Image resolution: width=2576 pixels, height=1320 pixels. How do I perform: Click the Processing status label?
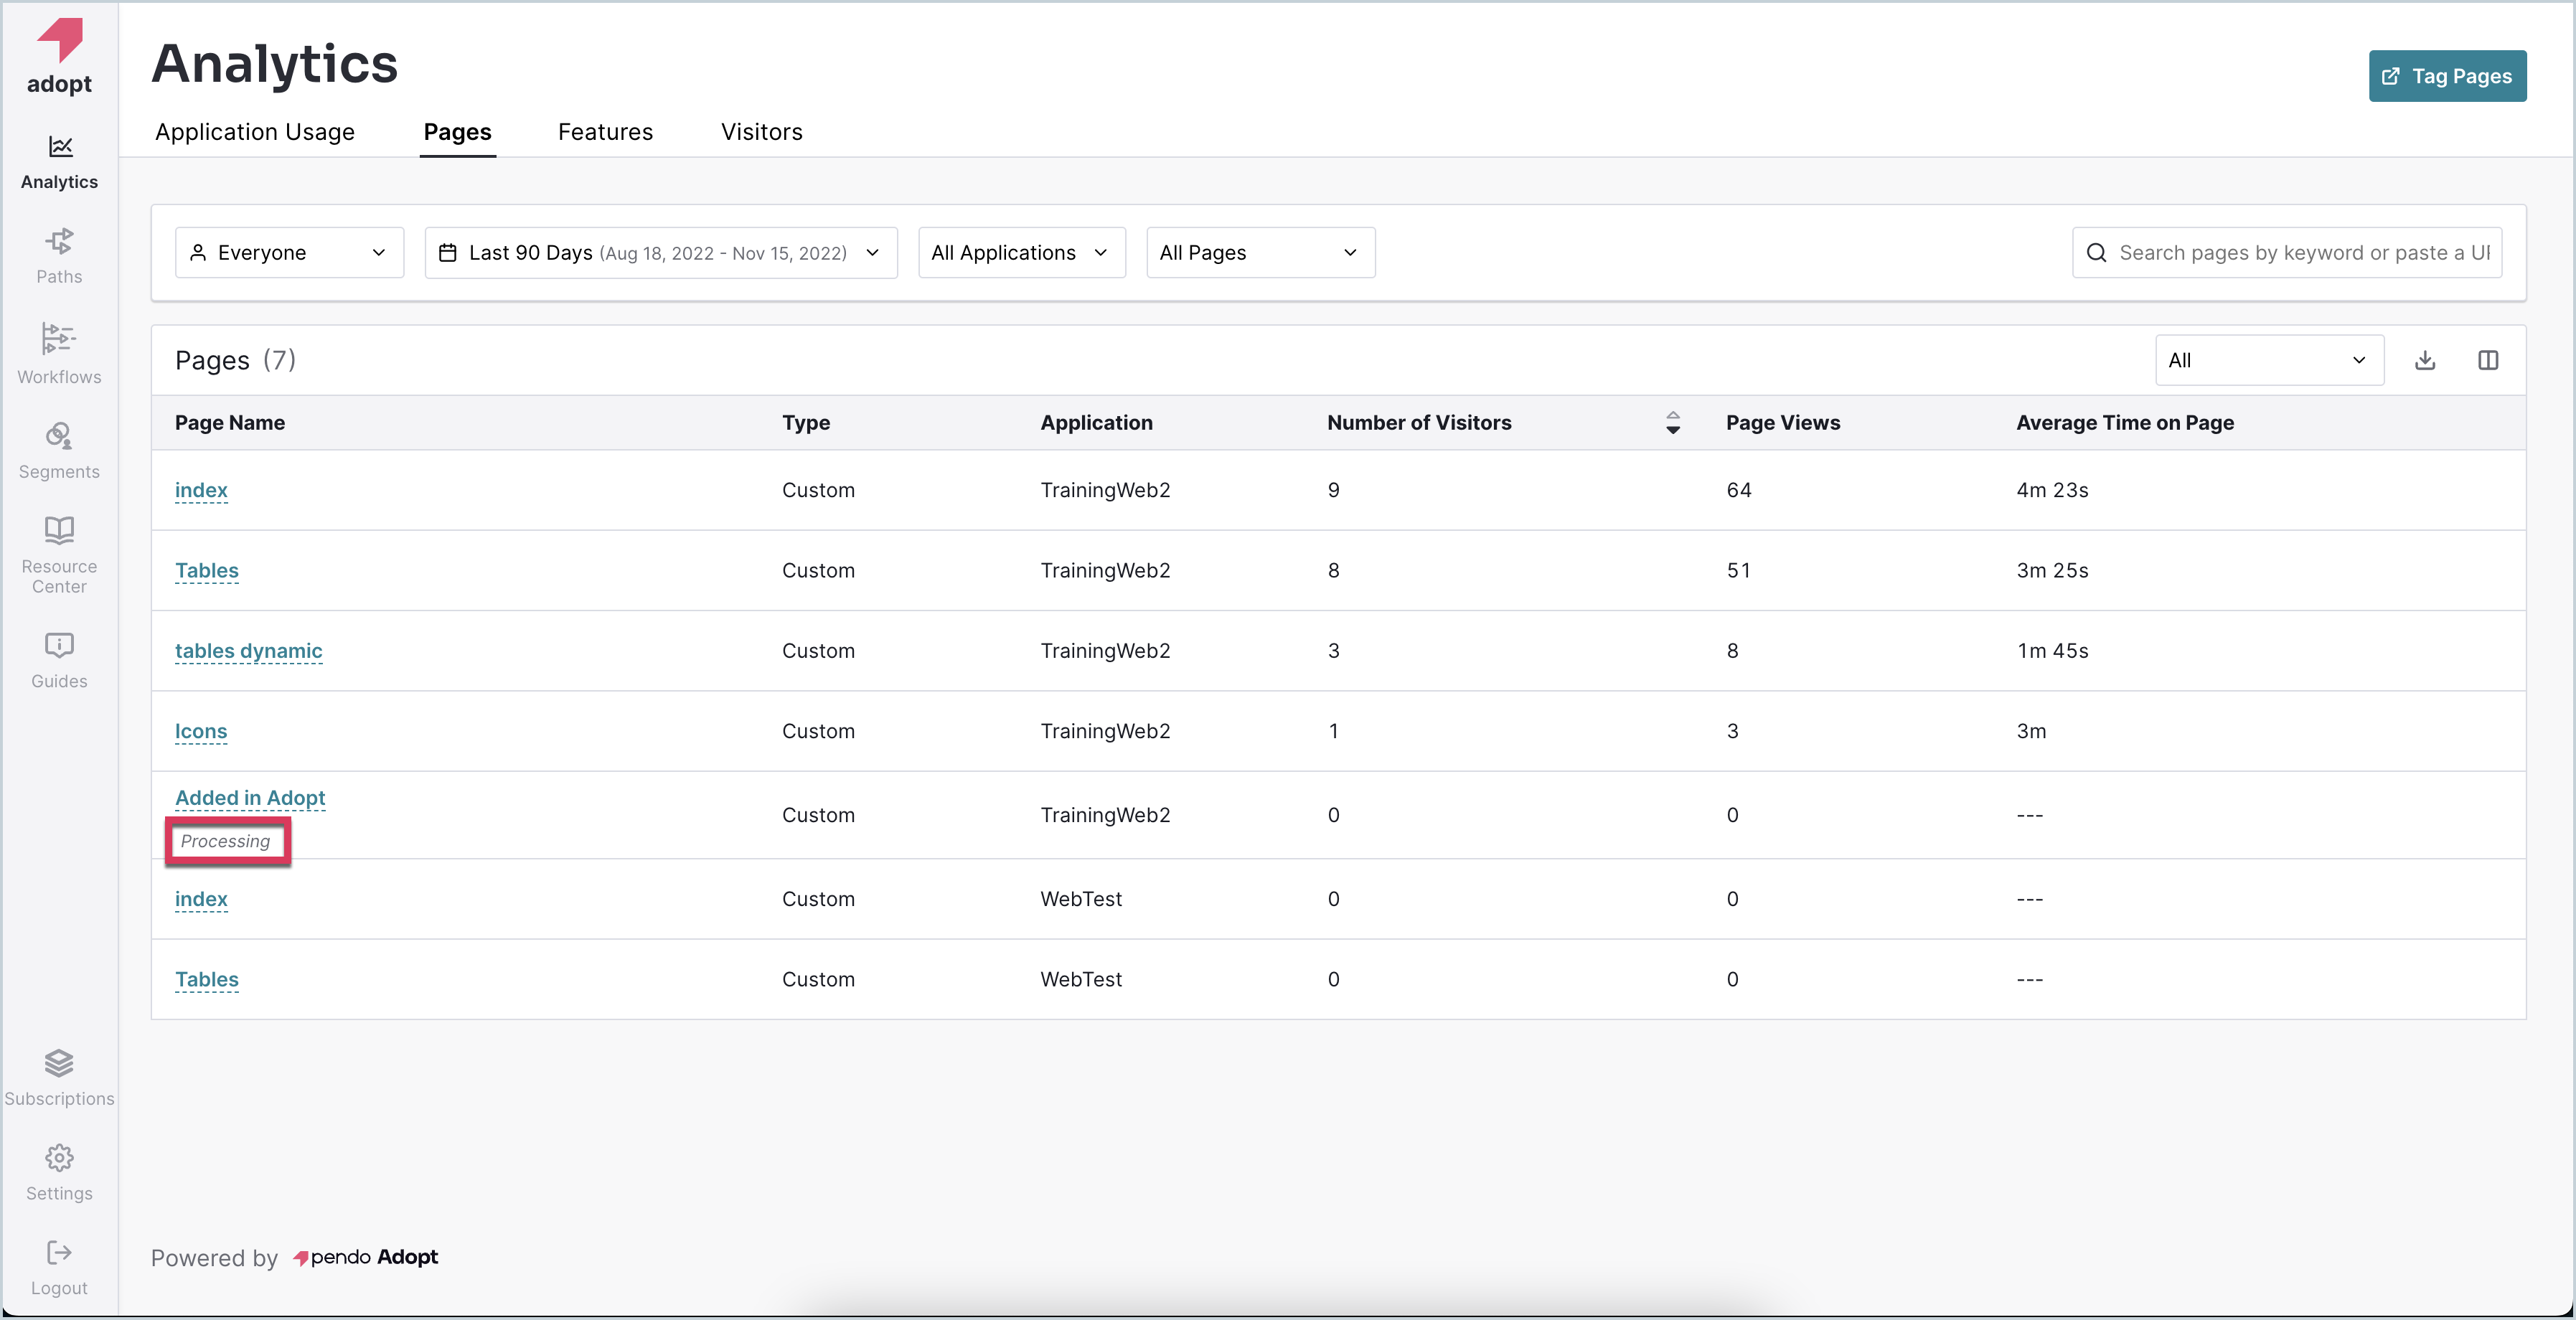(x=225, y=842)
